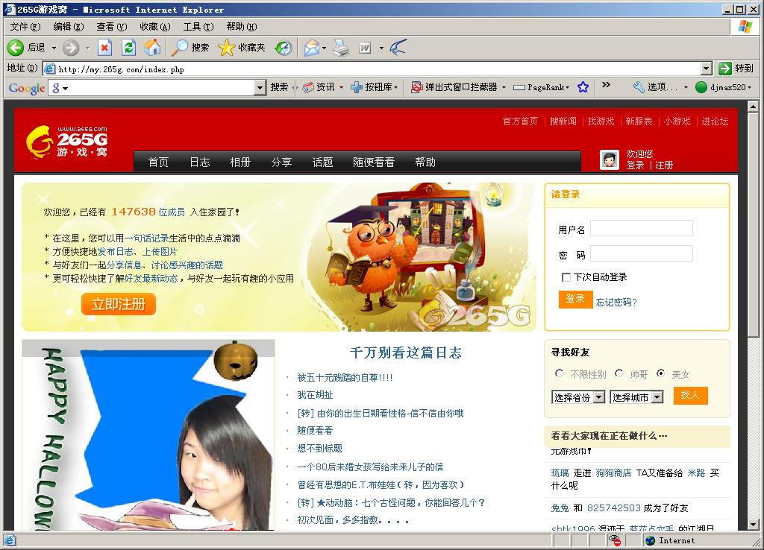The height and width of the screenshot is (550, 764).
Task: Click the Mail envelope icon
Action: tap(311, 47)
